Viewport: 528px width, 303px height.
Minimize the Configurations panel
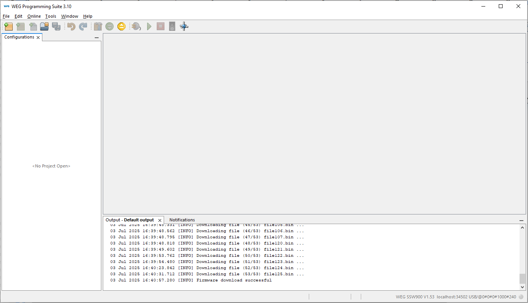97,38
